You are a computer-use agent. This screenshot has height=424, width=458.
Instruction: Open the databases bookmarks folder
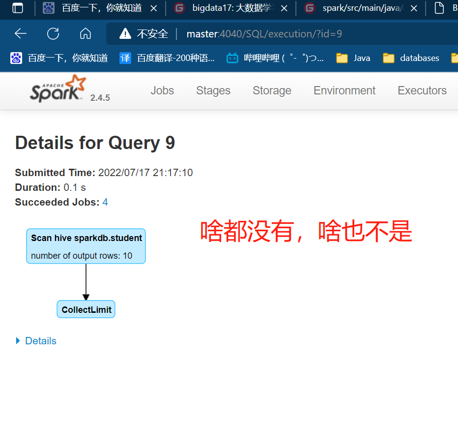(411, 58)
